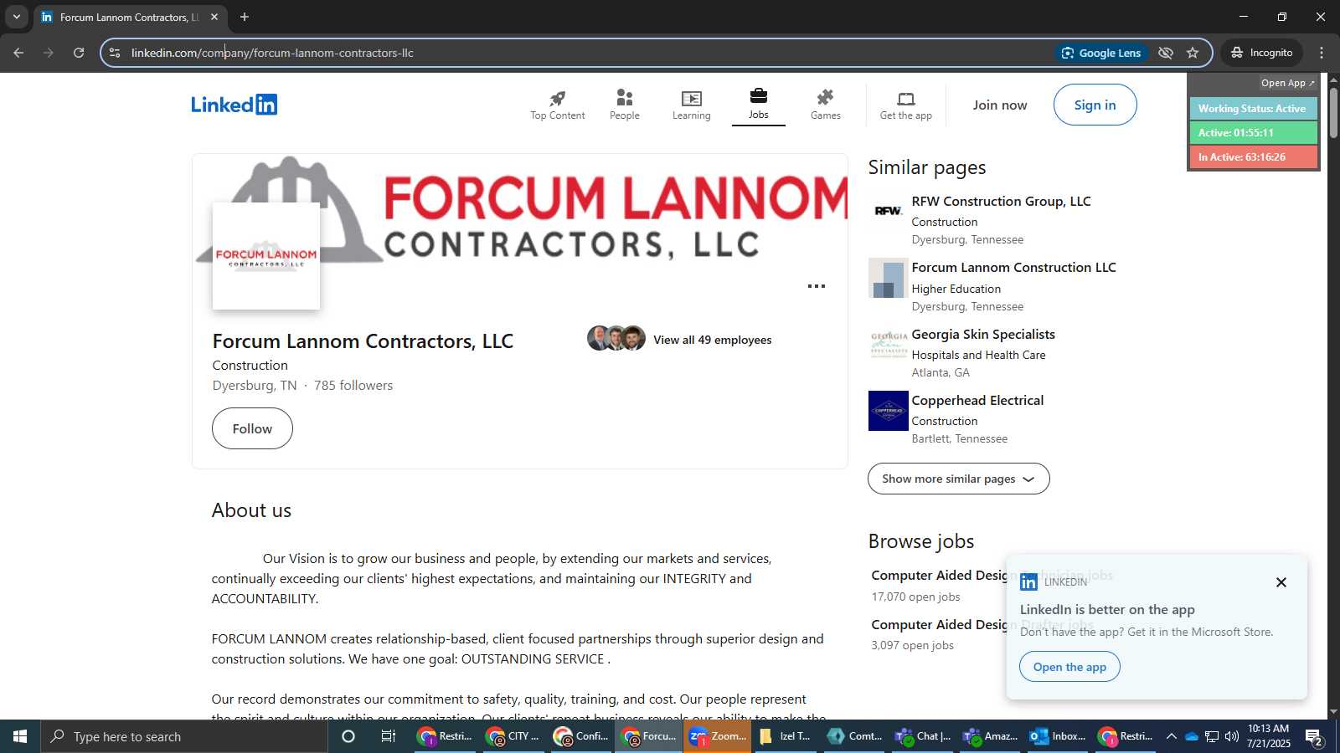The height and width of the screenshot is (753, 1340).
Task: Click the 785 followers text
Action: point(353,386)
